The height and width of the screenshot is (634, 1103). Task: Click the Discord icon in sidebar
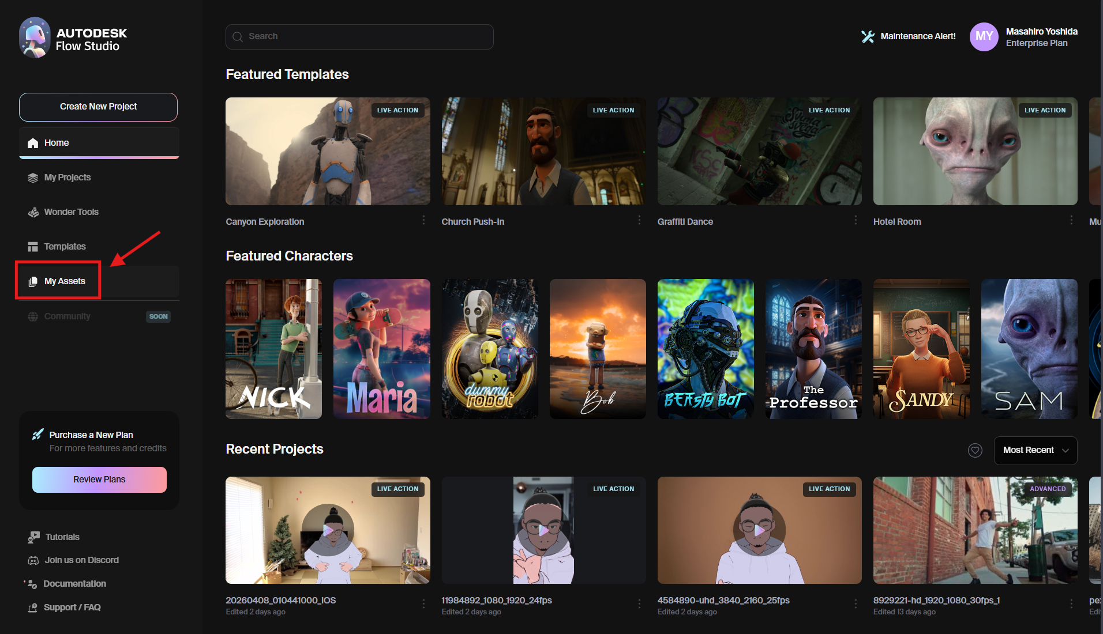(33, 560)
